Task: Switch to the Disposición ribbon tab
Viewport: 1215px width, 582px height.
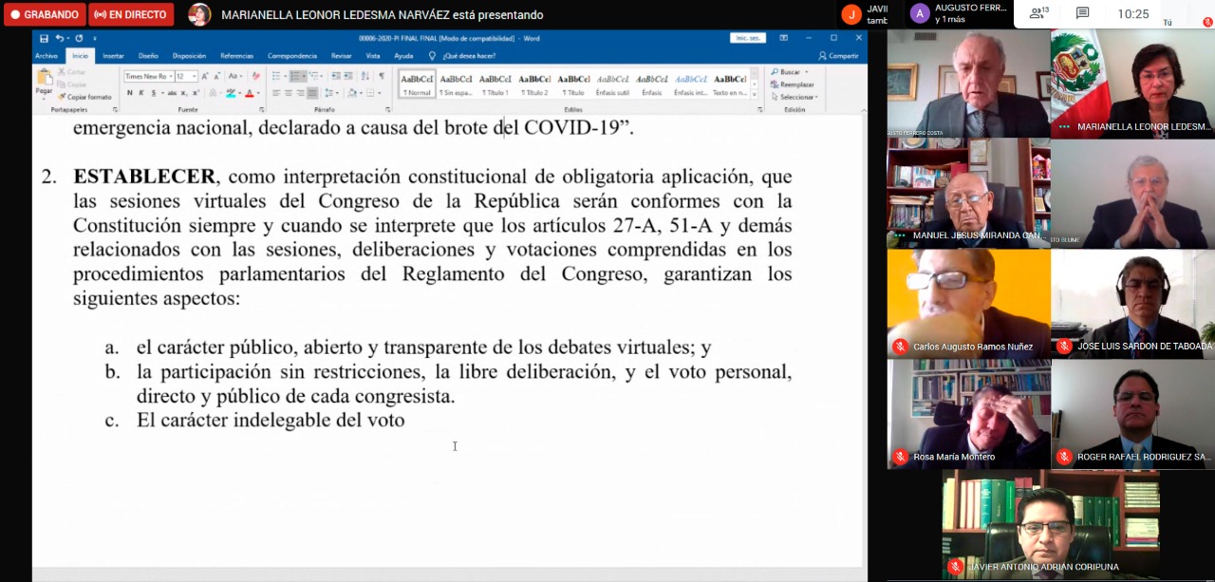Action: point(189,56)
